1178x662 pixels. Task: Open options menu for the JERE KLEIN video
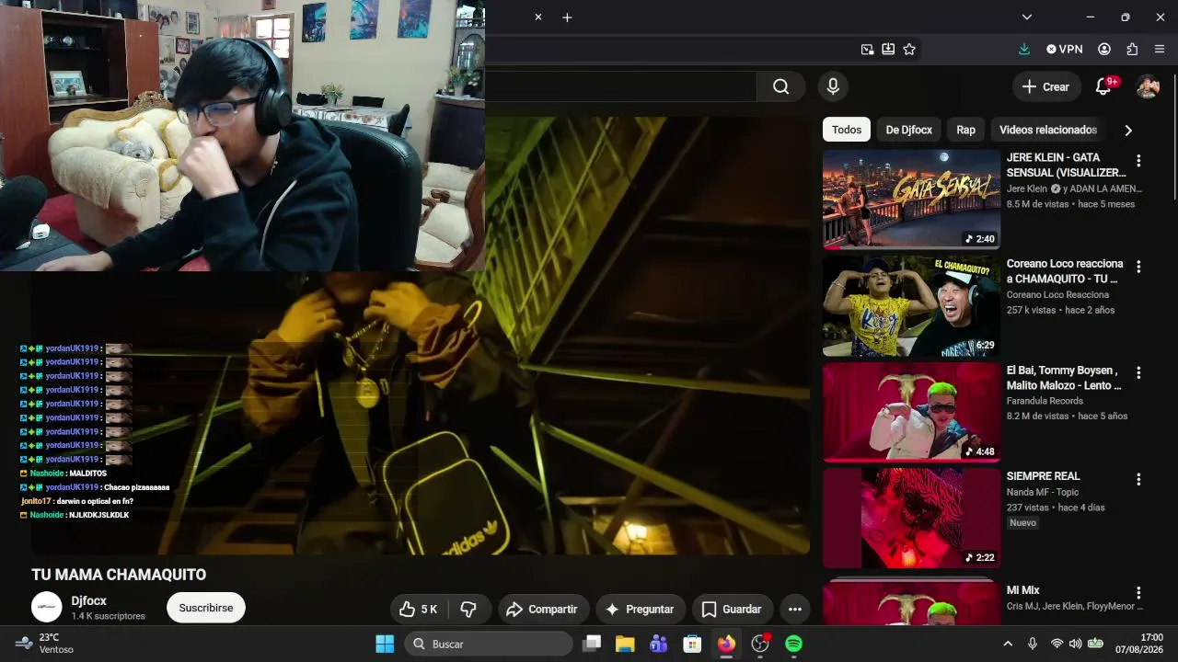[x=1138, y=161]
